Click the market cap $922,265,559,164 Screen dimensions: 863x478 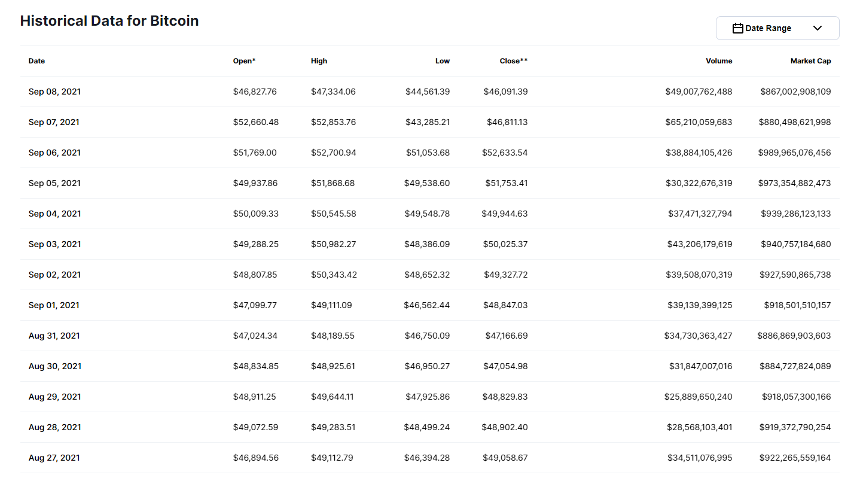tap(795, 458)
